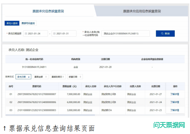Open the 票据号码查询 sub-tab
Screen dimensions: 190x134
tap(28, 23)
